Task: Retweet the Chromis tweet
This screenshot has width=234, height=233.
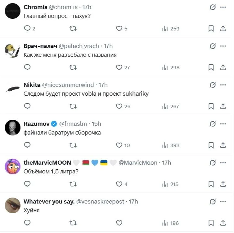Action: (73, 29)
